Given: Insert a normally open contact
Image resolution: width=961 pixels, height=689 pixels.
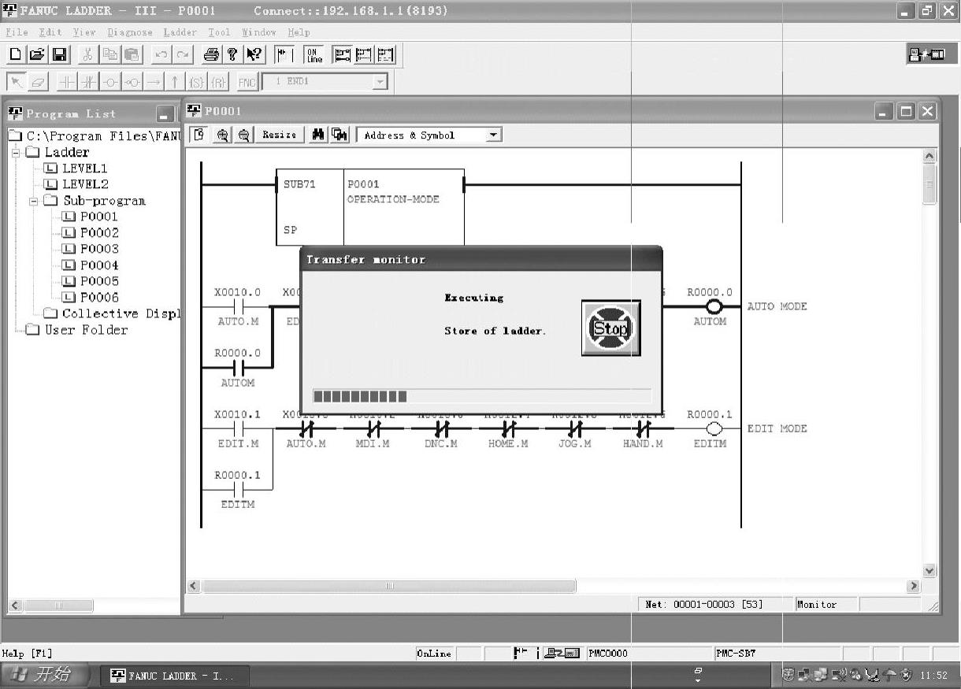Looking at the screenshot, I should click(68, 81).
